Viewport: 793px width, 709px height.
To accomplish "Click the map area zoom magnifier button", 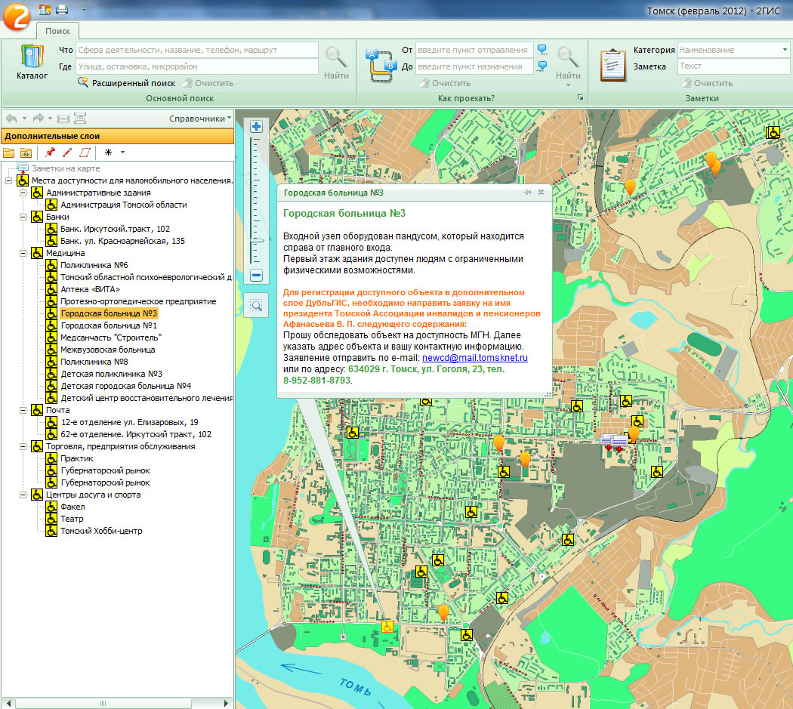I will [x=257, y=306].
